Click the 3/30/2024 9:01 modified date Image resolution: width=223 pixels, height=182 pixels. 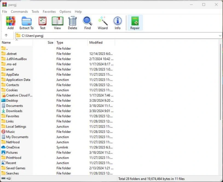coord(101,111)
